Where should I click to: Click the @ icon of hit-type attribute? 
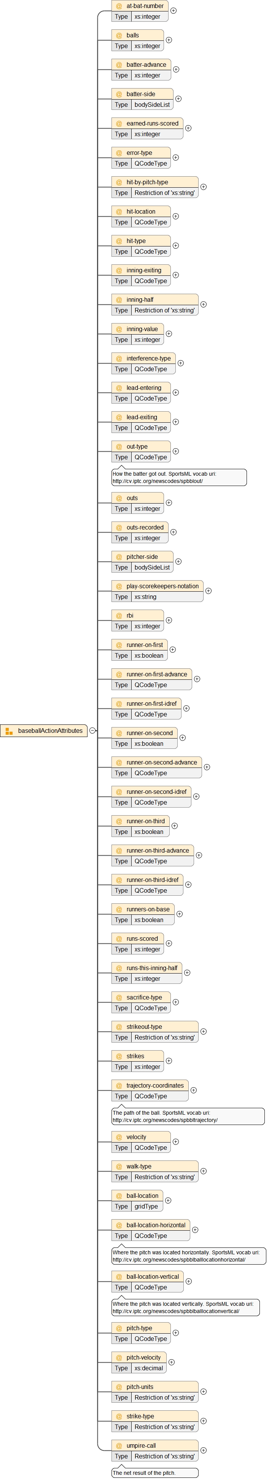point(119,241)
